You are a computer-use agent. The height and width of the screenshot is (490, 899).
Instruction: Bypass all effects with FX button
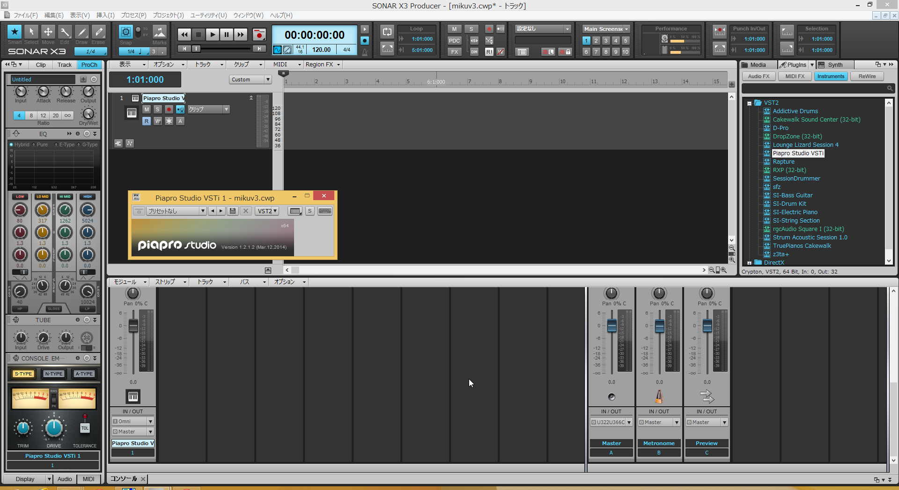(x=454, y=52)
